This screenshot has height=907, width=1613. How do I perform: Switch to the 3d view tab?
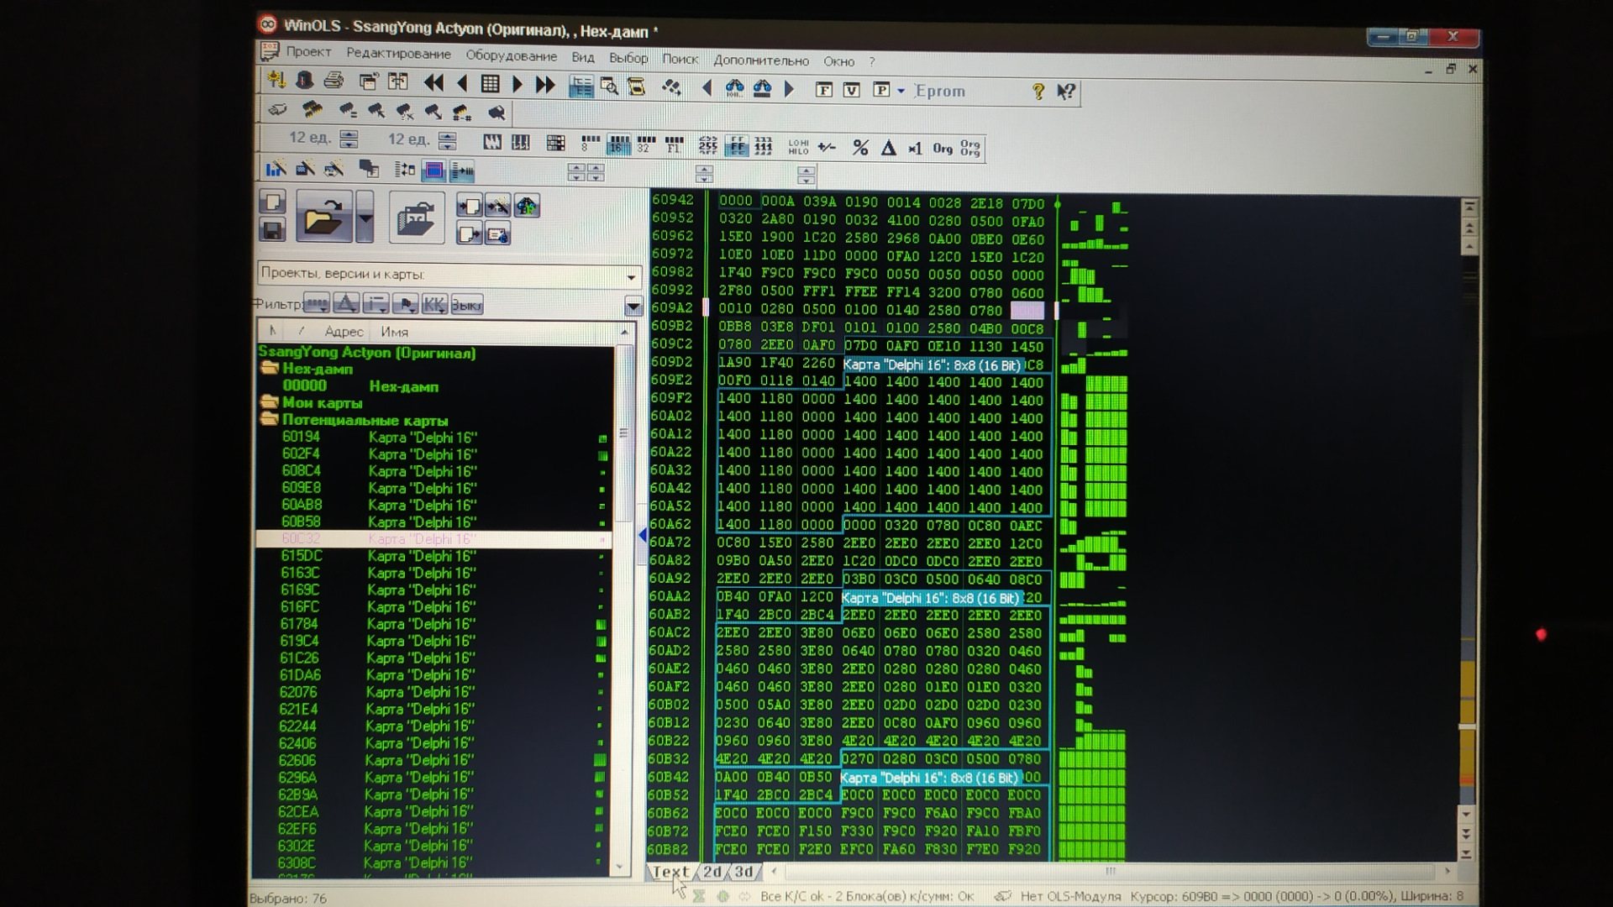(x=743, y=872)
